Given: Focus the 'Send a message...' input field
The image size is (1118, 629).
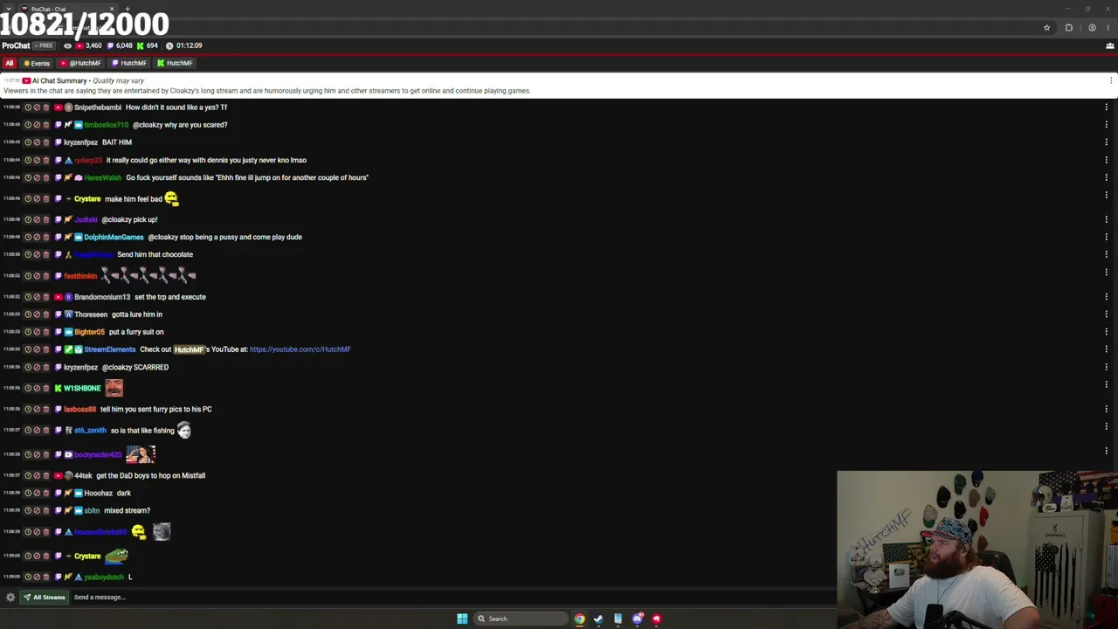Looking at the screenshot, I should (x=454, y=598).
